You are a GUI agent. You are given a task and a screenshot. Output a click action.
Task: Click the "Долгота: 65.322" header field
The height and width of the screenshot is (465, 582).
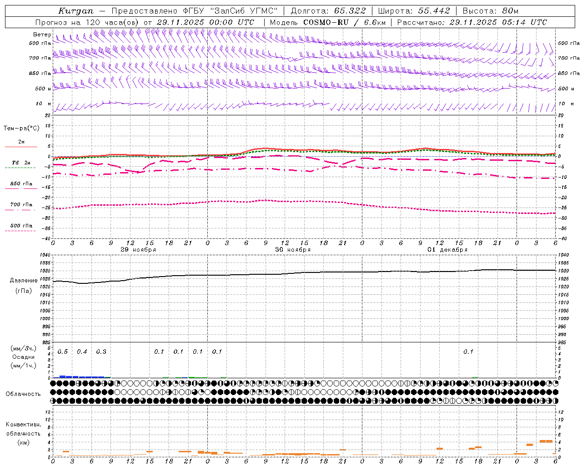click(328, 11)
